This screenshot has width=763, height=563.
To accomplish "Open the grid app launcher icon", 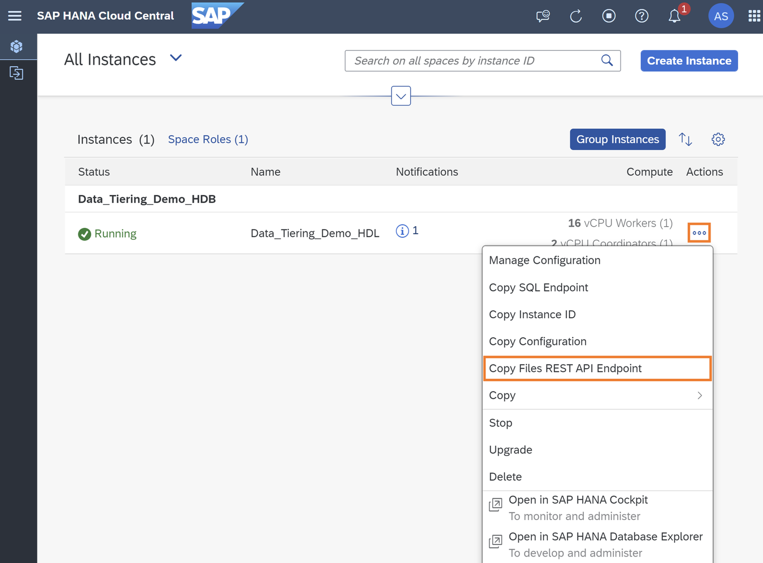I will pyautogui.click(x=755, y=16).
